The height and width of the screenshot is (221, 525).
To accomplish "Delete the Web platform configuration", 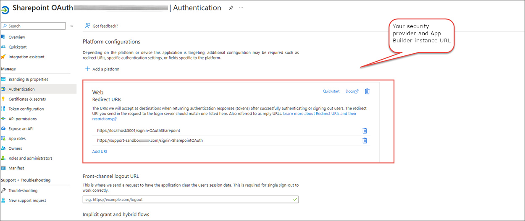I will [367, 91].
